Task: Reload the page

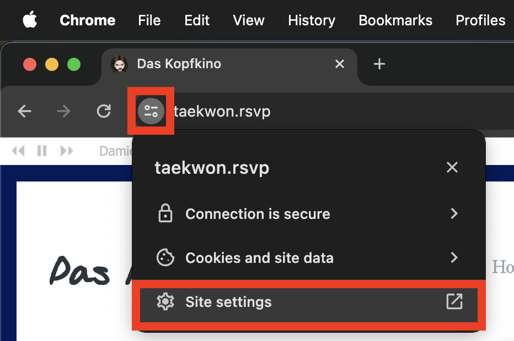Action: point(104,111)
